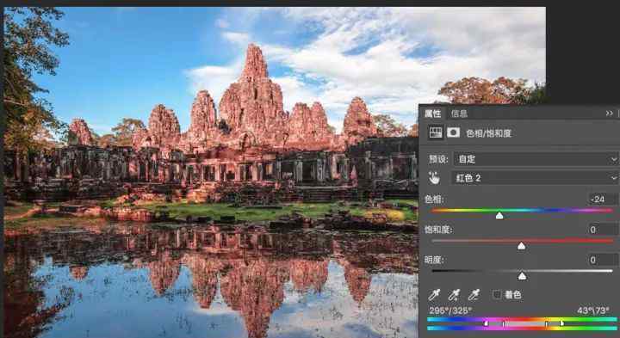Select the add-to-sample eyedropper
The height and width of the screenshot is (338, 620).
(454, 294)
